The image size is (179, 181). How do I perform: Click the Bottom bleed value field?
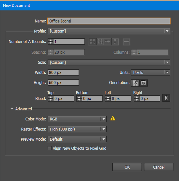92,99
